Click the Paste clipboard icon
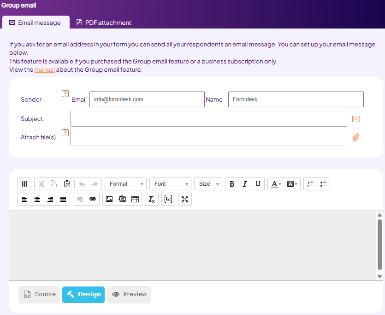Viewport: 385px width, 315px height. pos(67,184)
